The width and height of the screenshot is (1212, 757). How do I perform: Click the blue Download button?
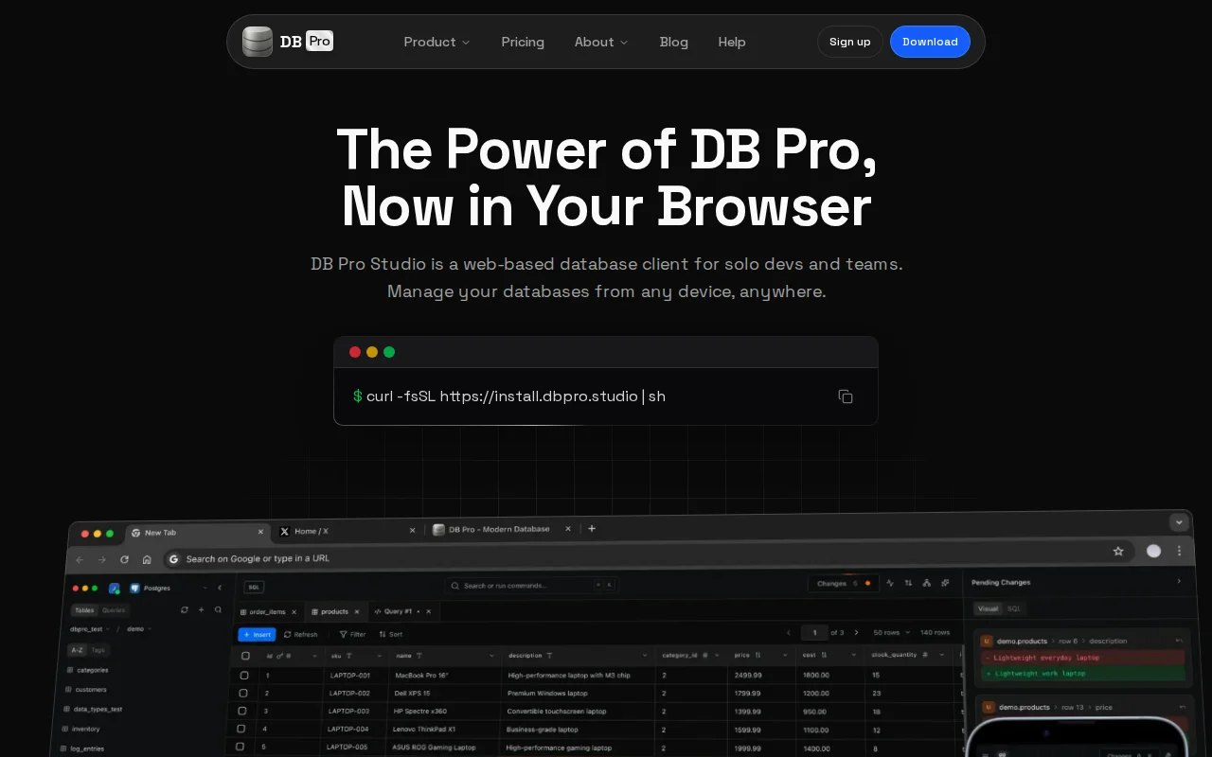pos(930,42)
